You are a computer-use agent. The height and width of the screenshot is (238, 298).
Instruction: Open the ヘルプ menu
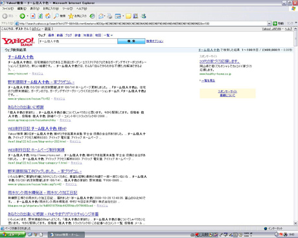tap(82, 8)
